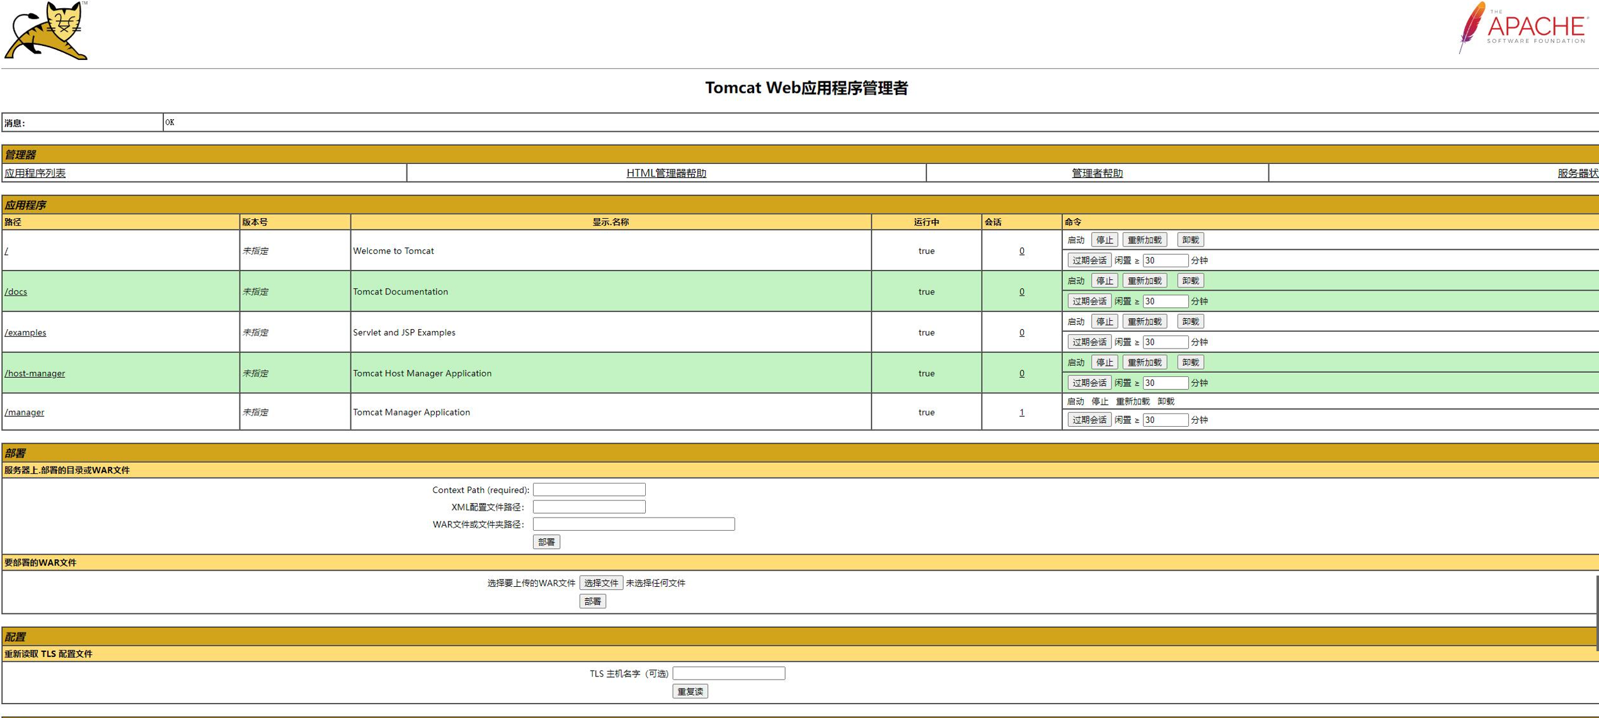
Task: Undeploy the /docs application
Action: coord(1190,281)
